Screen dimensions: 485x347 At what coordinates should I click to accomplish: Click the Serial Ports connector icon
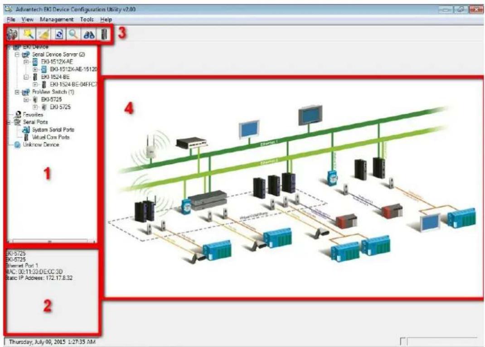coord(17,122)
